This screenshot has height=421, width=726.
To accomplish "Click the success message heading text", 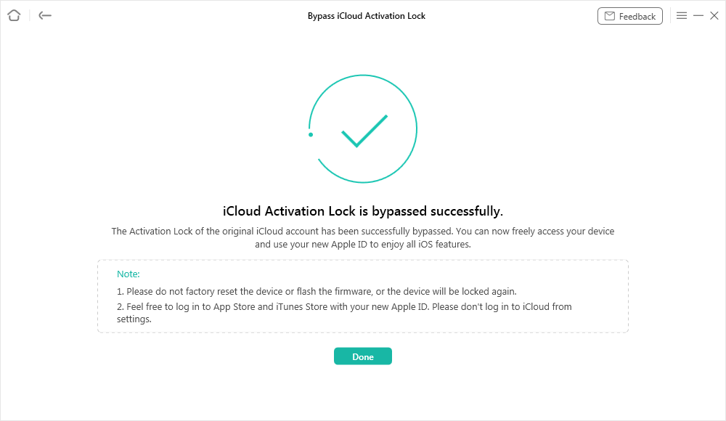I will click(x=363, y=210).
